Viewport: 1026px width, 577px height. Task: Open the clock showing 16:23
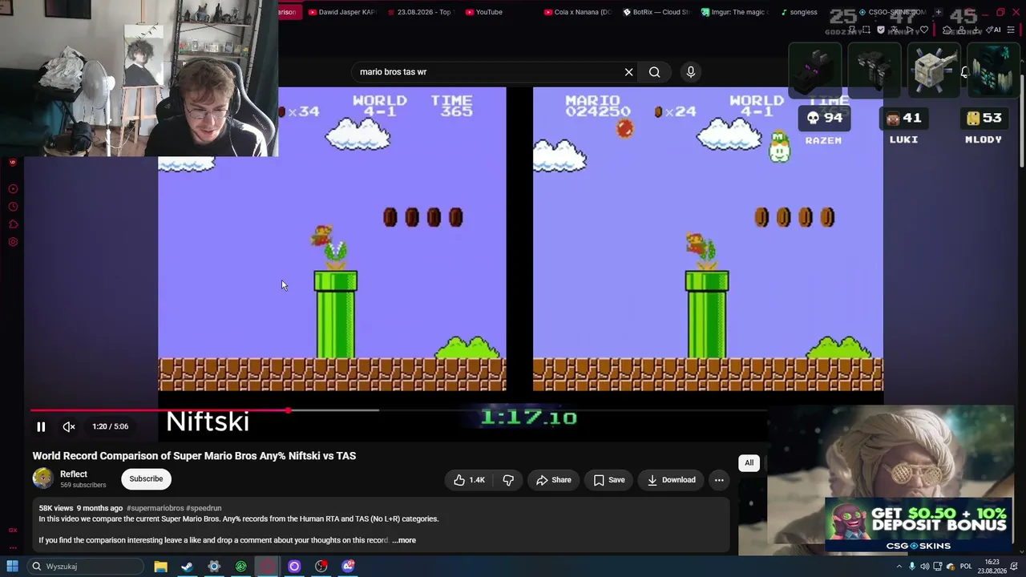click(992, 567)
